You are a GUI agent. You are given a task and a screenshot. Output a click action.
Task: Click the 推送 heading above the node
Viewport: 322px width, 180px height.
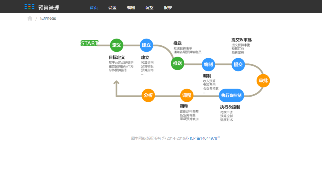tap(178, 43)
